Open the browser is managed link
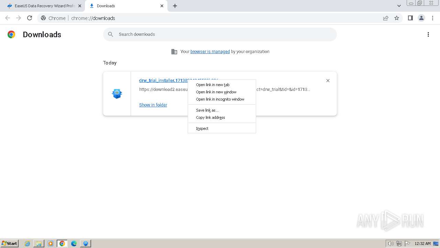 click(x=210, y=51)
